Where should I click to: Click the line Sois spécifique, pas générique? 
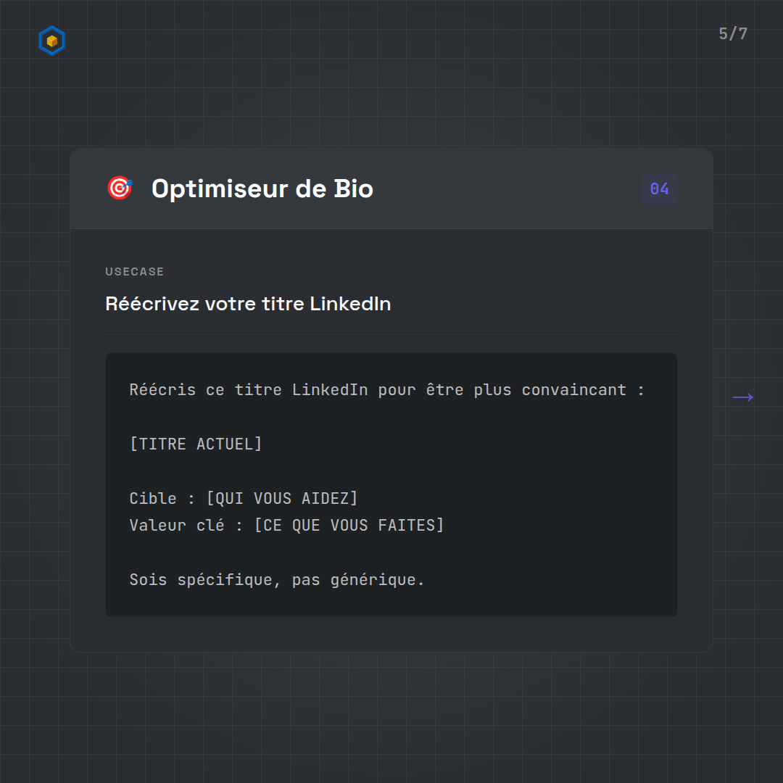pos(276,580)
